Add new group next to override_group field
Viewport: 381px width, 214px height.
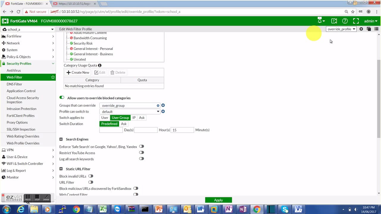(163, 105)
